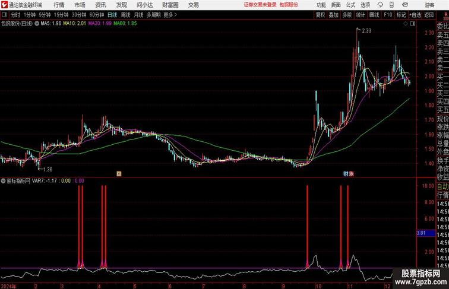Toggle the side panel icon at chart top right
This screenshot has height=289, width=449.
(x=413, y=24)
